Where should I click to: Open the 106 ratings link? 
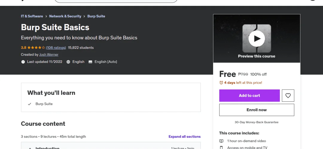[56, 48]
